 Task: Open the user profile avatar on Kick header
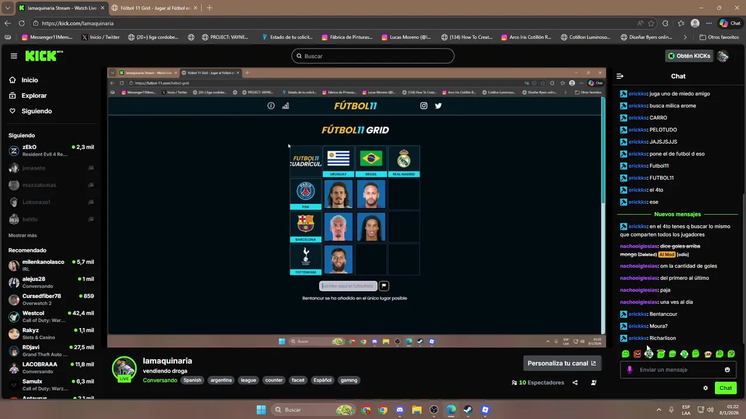pyautogui.click(x=723, y=56)
